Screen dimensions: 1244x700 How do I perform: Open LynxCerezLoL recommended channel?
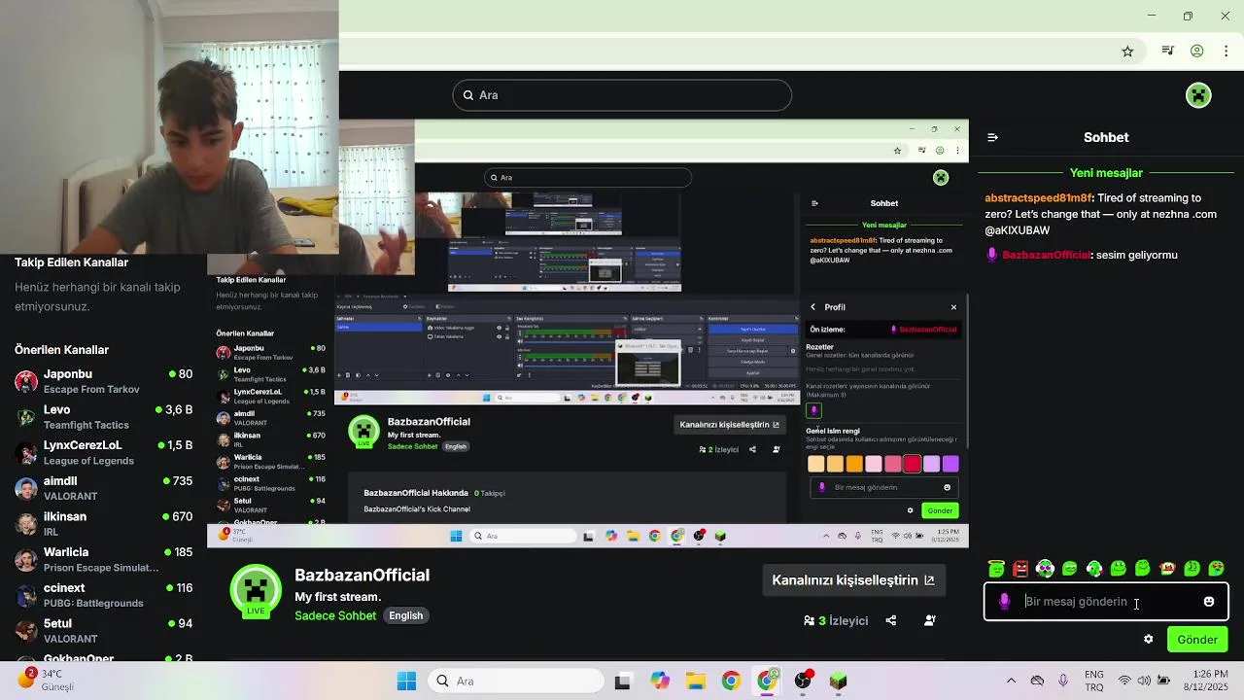[103, 452]
